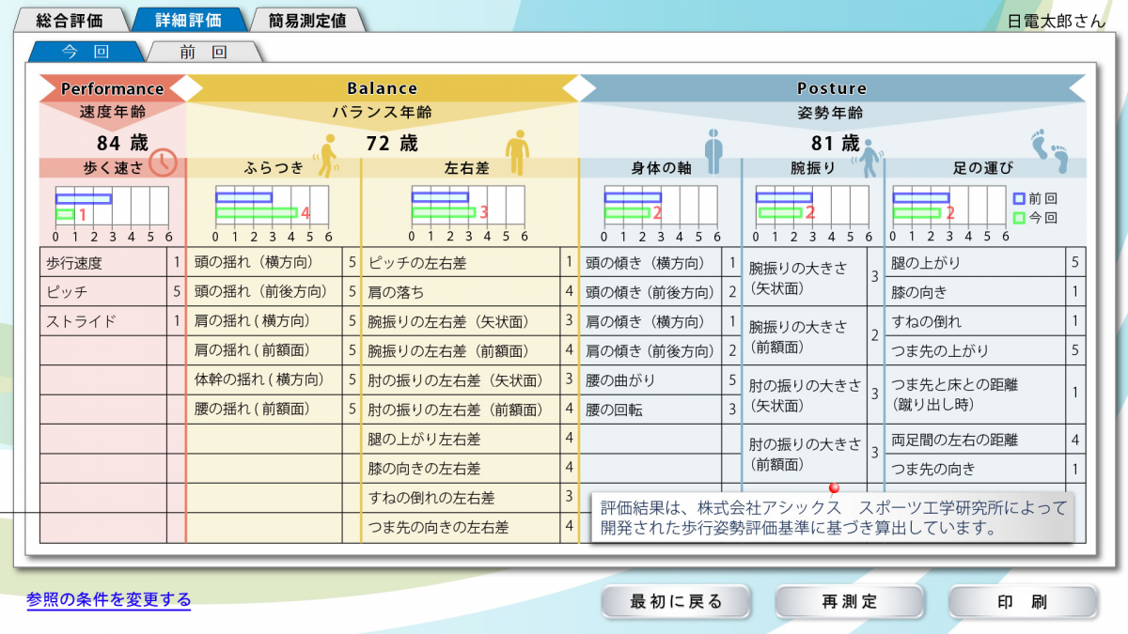1128x634 pixels.
Task: Click the blue 前回 legend square
Action: [1020, 199]
